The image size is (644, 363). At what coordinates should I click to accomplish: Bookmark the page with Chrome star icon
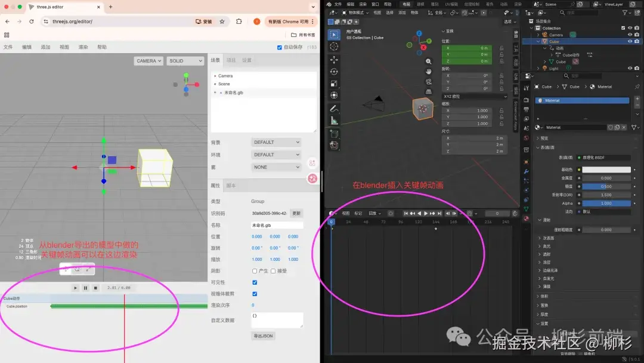pyautogui.click(x=222, y=21)
